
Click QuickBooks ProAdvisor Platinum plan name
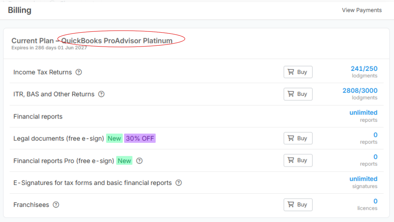pyautogui.click(x=117, y=41)
